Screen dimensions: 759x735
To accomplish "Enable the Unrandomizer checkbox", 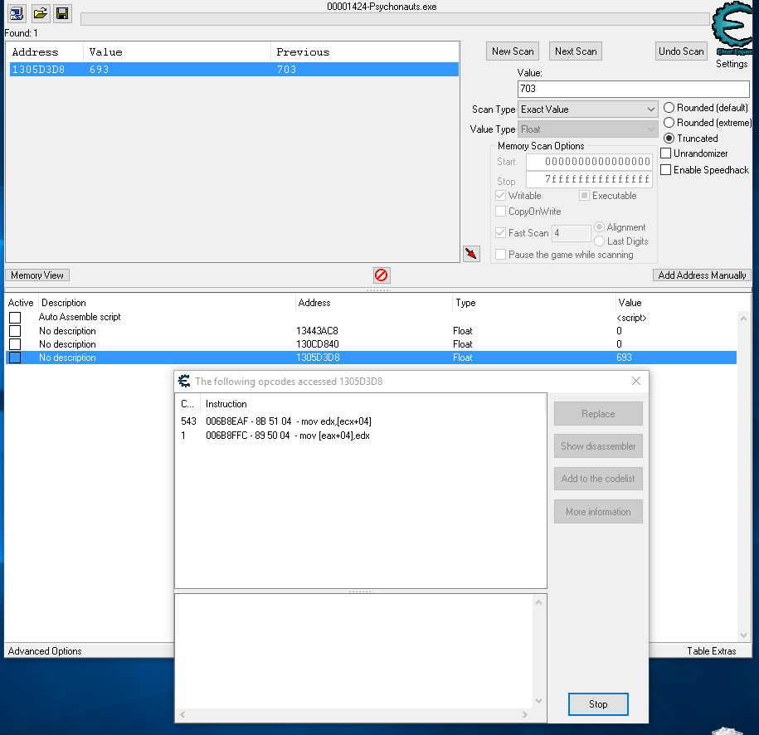I will click(666, 153).
